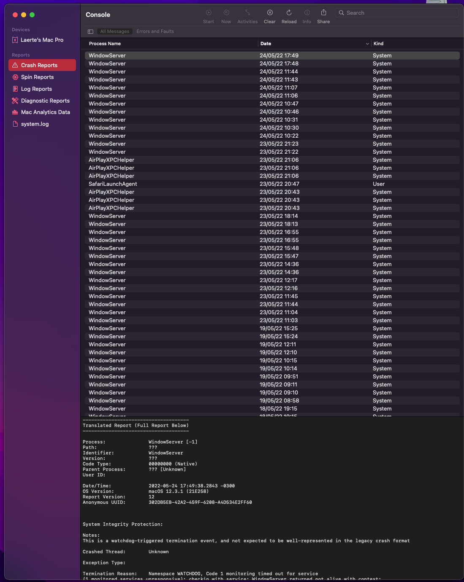This screenshot has height=582, width=464.
Task: Open system.log in the sidebar
Action: tap(42, 124)
